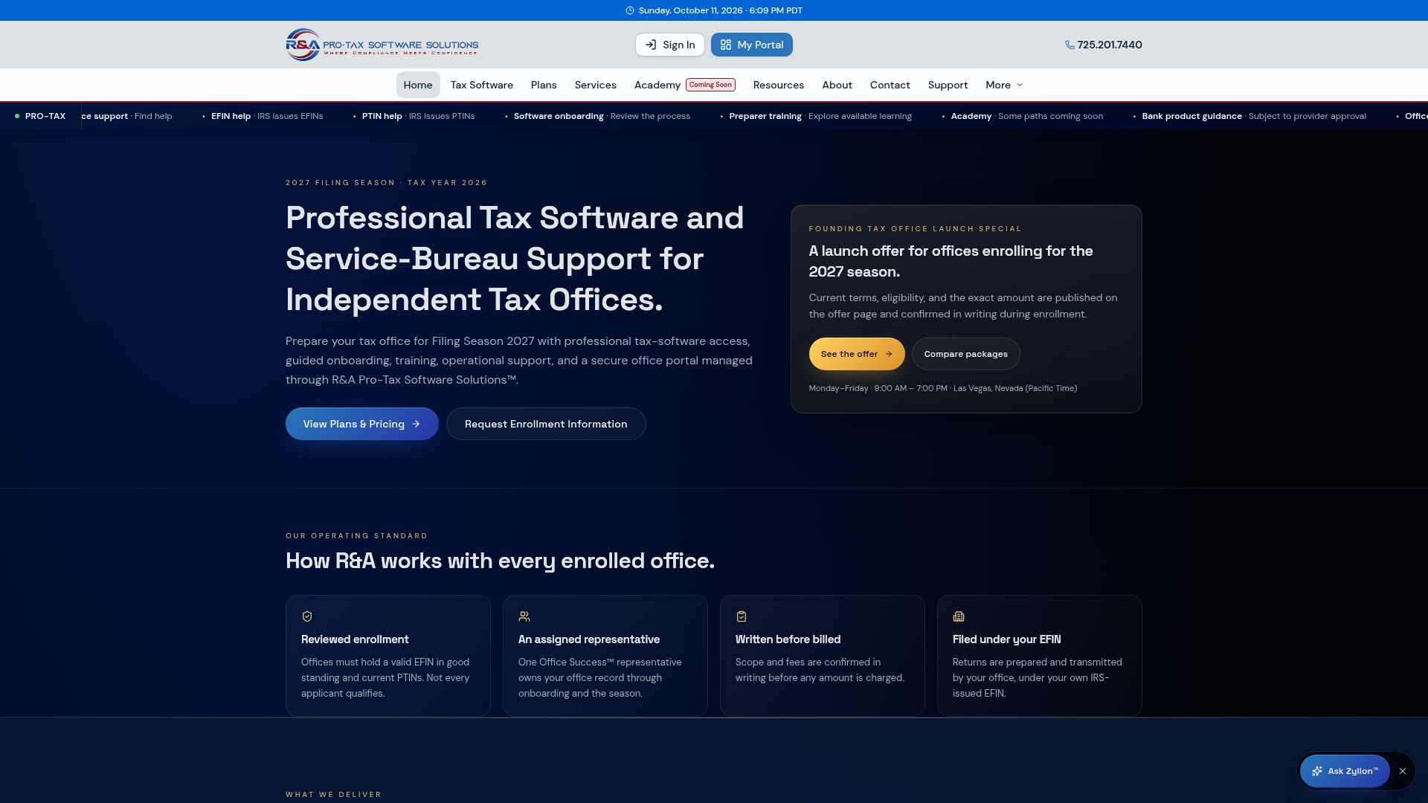This screenshot has height=803, width=1428.
Task: Open My Portal
Action: [752, 45]
